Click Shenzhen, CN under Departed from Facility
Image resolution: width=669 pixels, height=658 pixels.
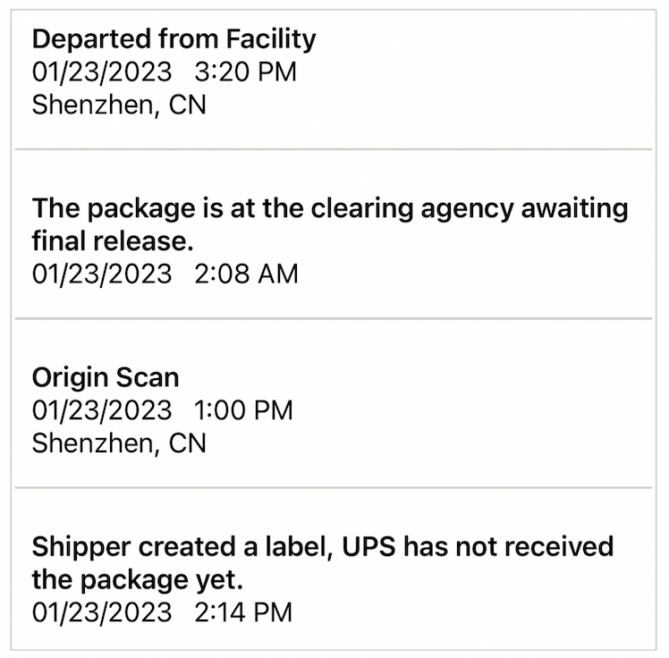pyautogui.click(x=119, y=105)
